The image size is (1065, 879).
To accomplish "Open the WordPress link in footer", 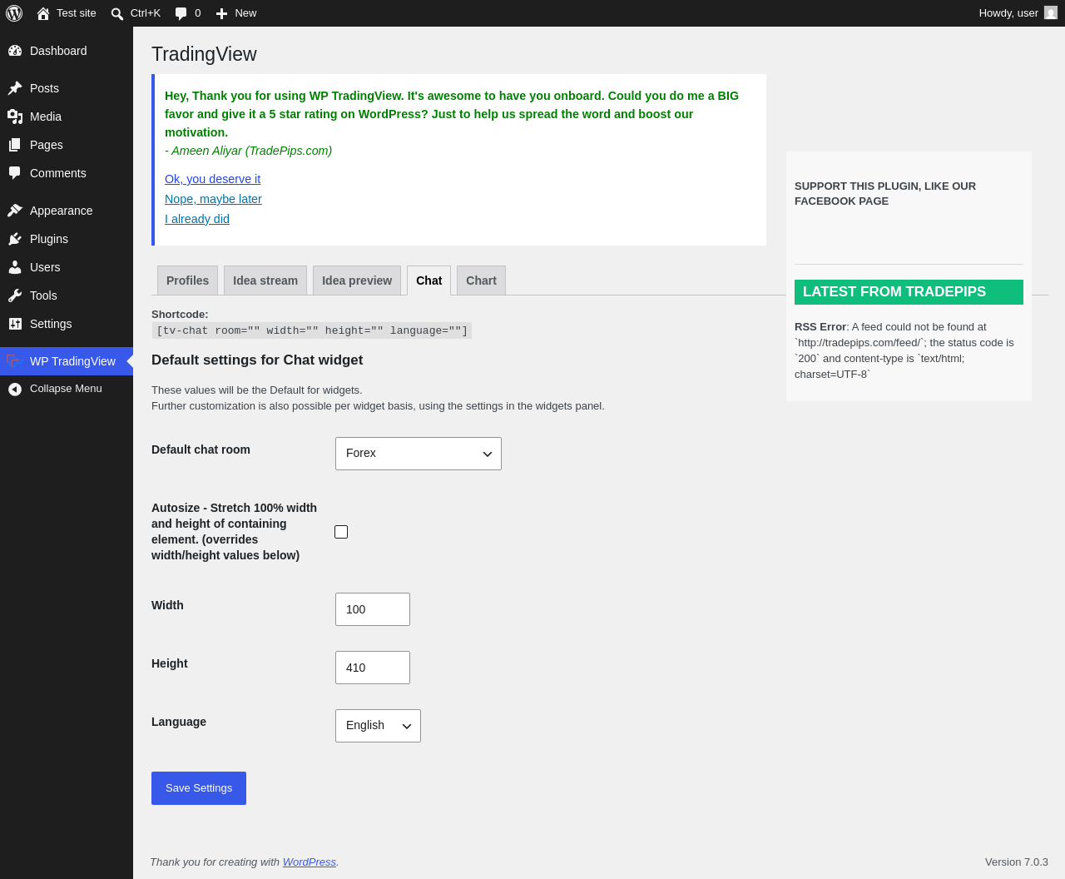I will click(310, 862).
